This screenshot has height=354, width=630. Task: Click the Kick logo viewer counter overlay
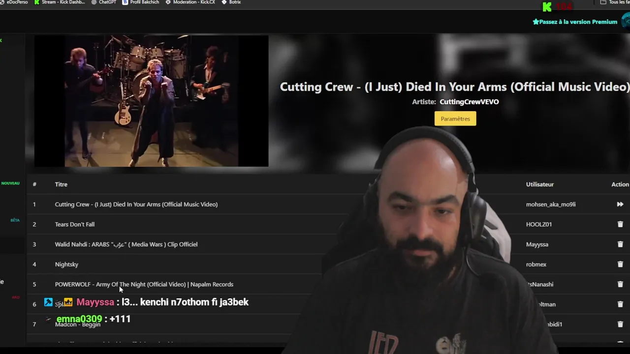[557, 7]
